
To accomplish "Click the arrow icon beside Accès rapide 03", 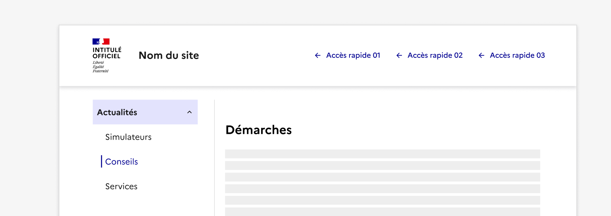I will pos(481,56).
